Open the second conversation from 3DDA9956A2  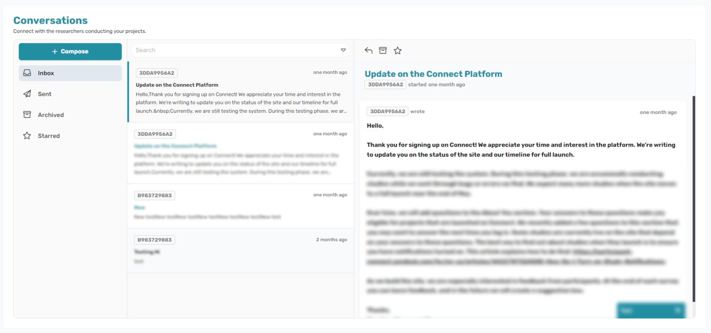(x=240, y=153)
